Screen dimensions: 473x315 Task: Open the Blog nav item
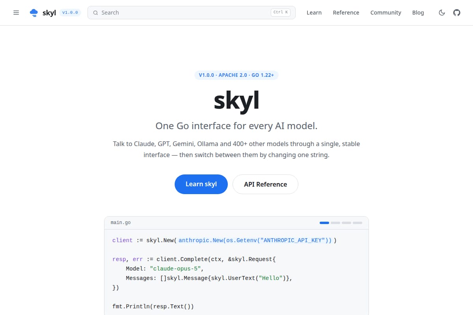(418, 13)
